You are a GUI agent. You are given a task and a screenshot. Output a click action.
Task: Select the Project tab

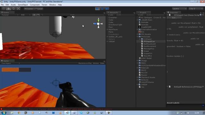point(144,12)
